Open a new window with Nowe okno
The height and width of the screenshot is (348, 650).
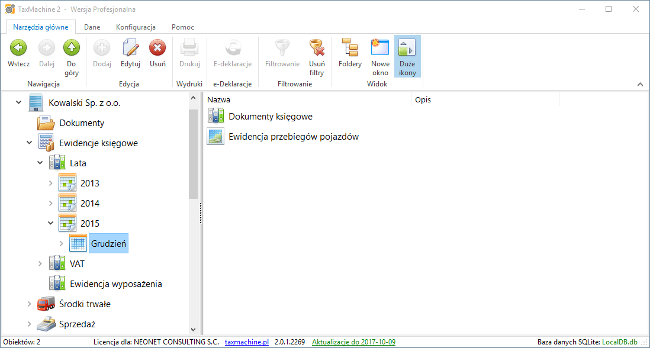380,49
